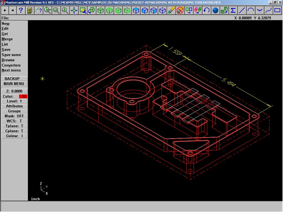283x212 pixels.
Task: Choose Converters from the File menu
Action: pyautogui.click(x=11, y=65)
